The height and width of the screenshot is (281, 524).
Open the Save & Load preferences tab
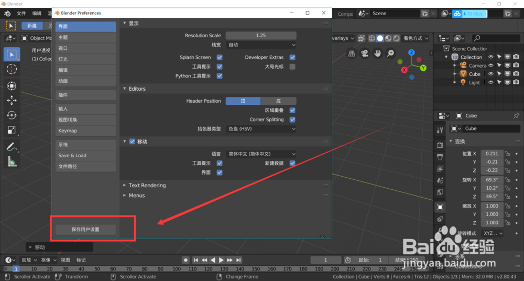click(x=85, y=156)
